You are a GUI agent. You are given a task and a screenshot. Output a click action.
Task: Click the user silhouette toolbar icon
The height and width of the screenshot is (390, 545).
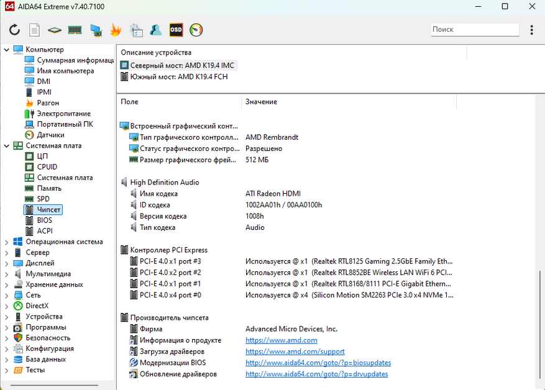pos(156,30)
